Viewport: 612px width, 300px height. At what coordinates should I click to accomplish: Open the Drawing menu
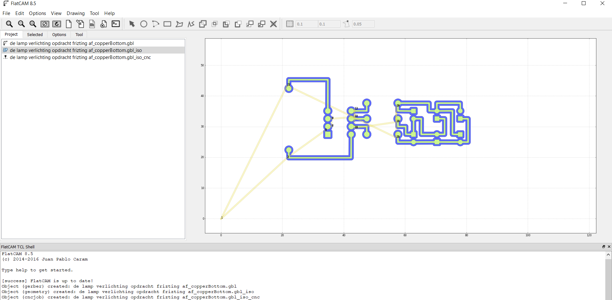[x=76, y=13]
